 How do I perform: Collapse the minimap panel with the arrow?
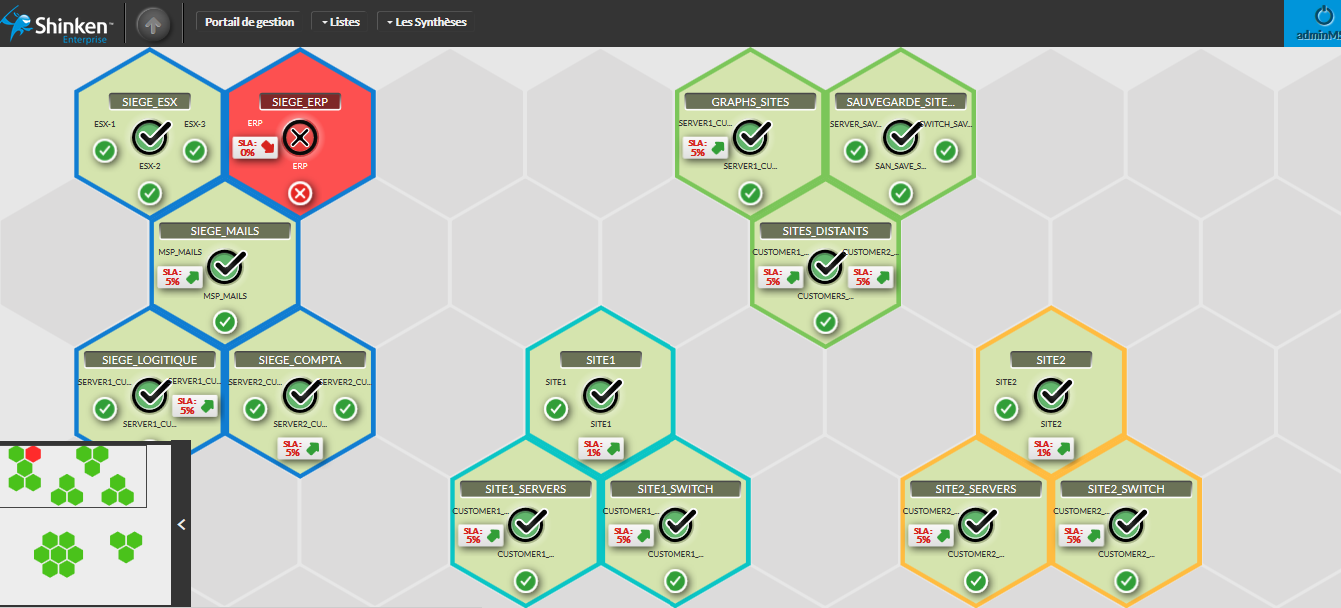click(181, 524)
